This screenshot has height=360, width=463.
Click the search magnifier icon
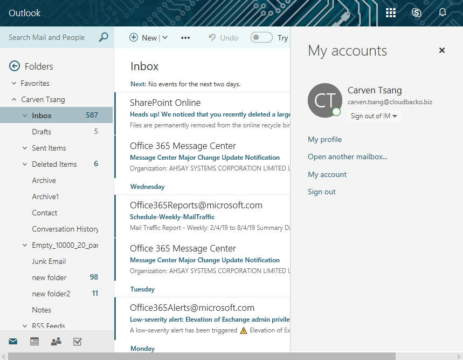tap(103, 37)
